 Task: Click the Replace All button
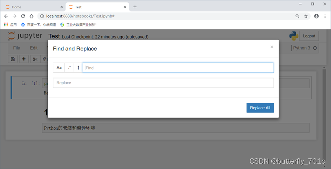click(x=260, y=108)
